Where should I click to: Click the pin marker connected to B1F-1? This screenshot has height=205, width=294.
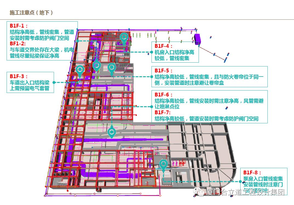(x=96, y=66)
